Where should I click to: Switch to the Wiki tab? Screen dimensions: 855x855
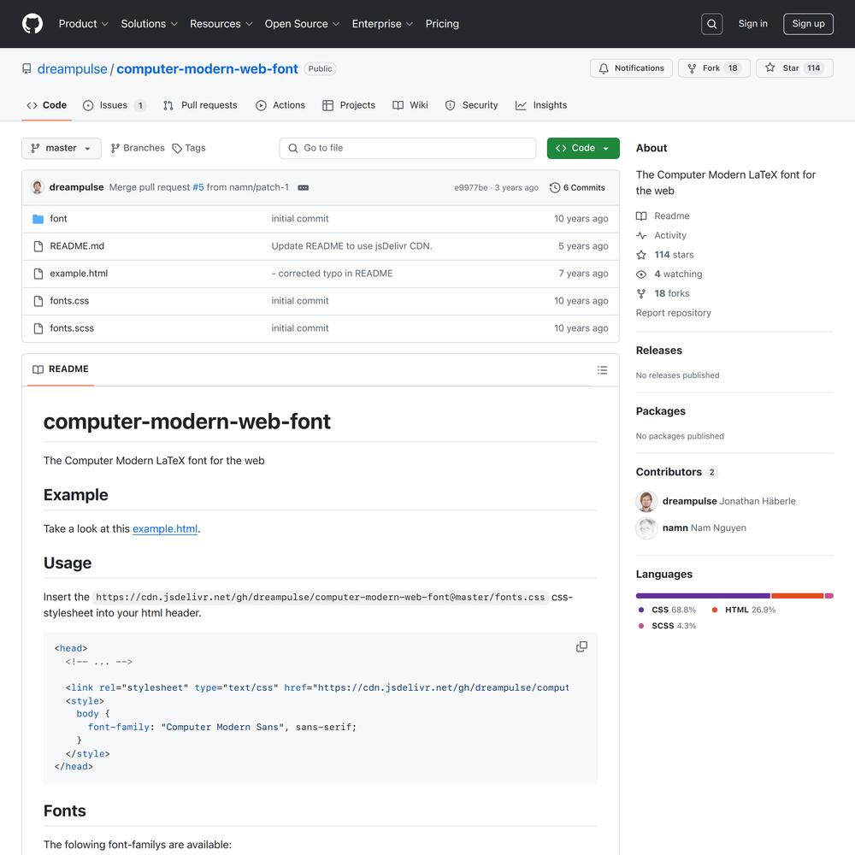[x=410, y=105]
